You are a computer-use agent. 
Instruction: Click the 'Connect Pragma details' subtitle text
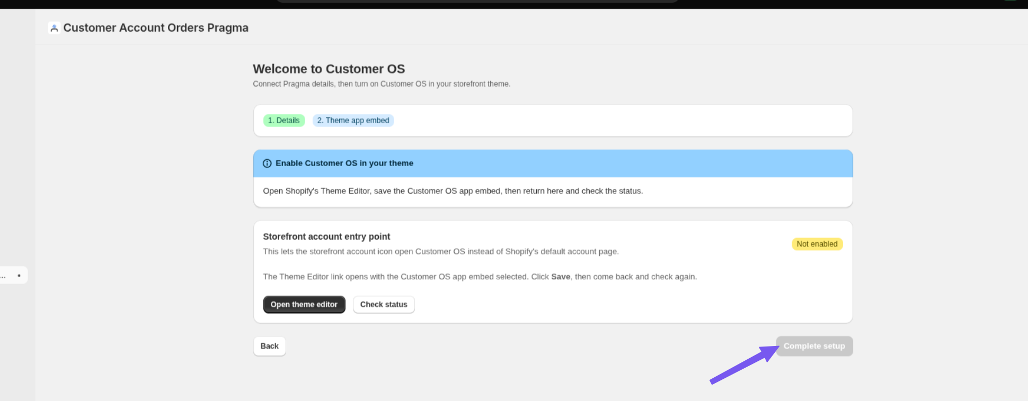click(x=382, y=84)
